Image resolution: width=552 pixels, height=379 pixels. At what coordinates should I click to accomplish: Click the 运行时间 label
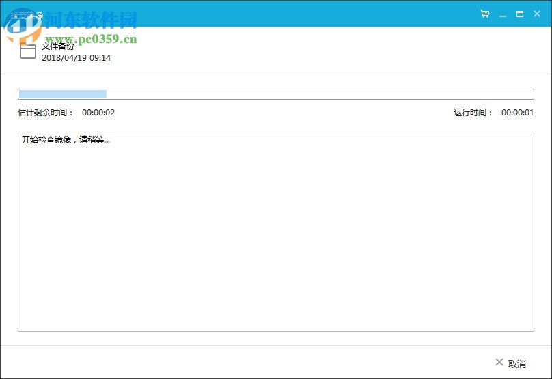click(x=473, y=113)
